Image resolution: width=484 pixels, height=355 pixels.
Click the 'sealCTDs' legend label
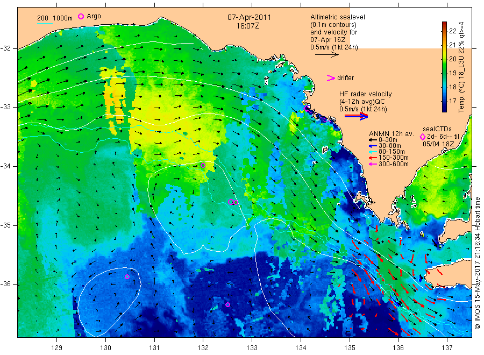(437, 129)
